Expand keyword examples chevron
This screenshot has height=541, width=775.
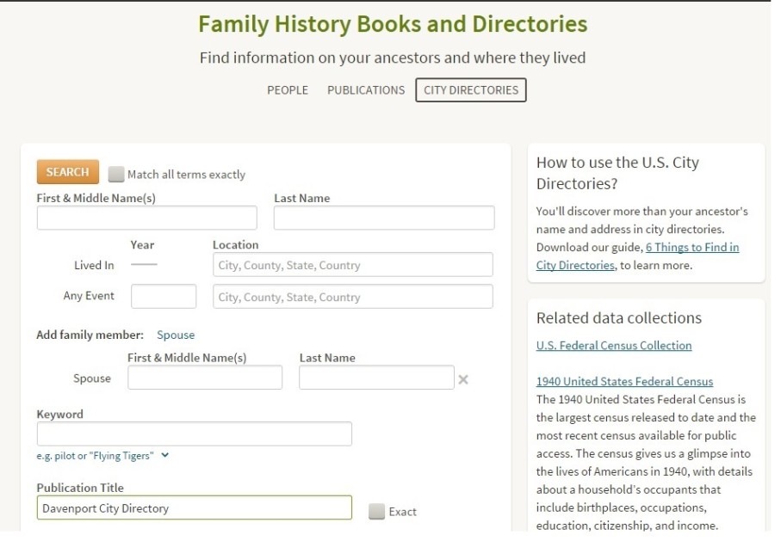click(165, 456)
